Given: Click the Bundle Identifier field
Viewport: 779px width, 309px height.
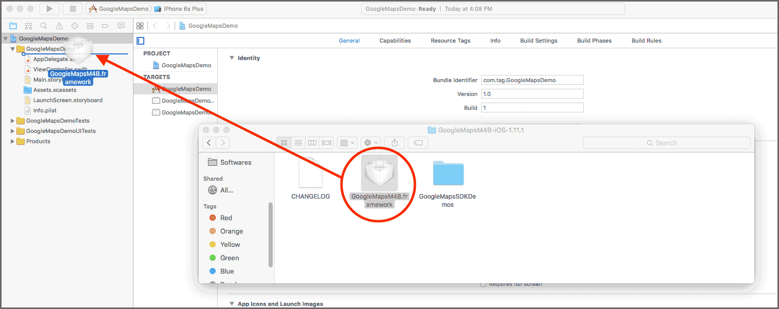Looking at the screenshot, I should 532,80.
